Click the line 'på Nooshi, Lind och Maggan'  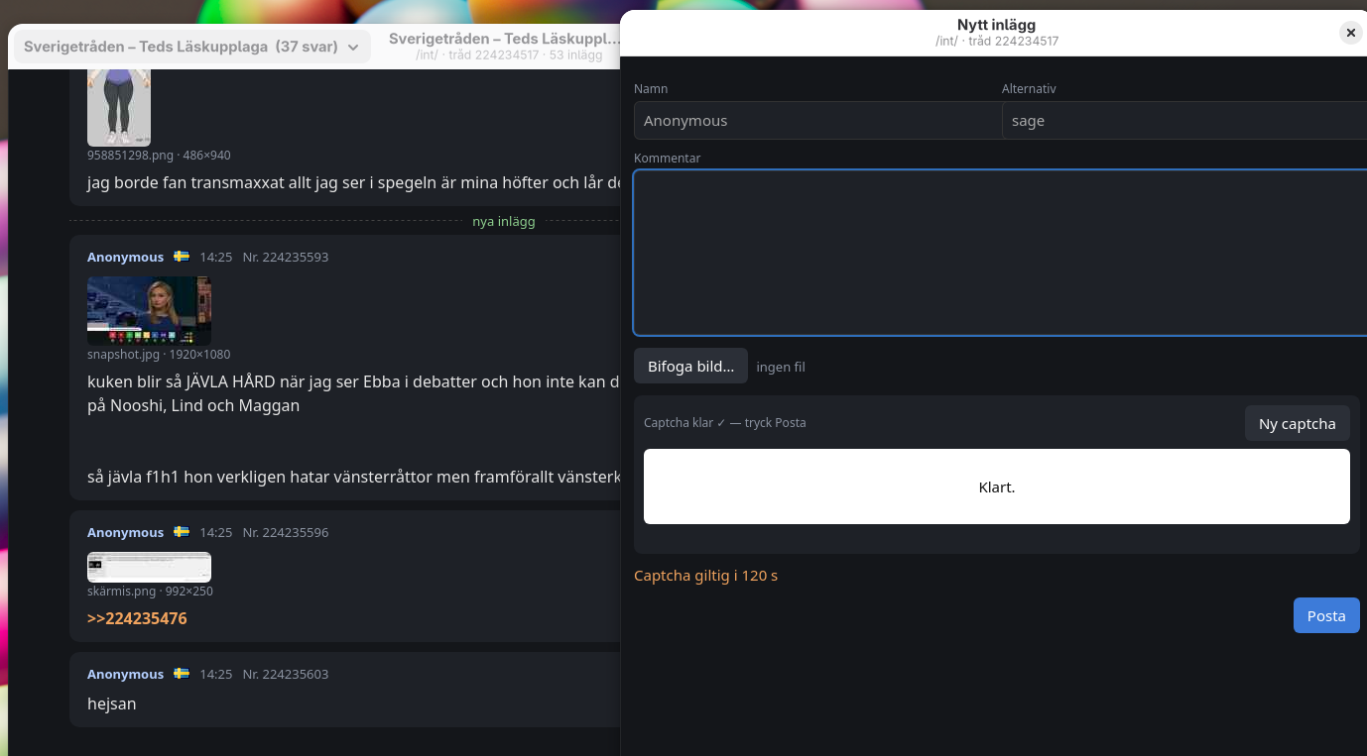point(193,405)
